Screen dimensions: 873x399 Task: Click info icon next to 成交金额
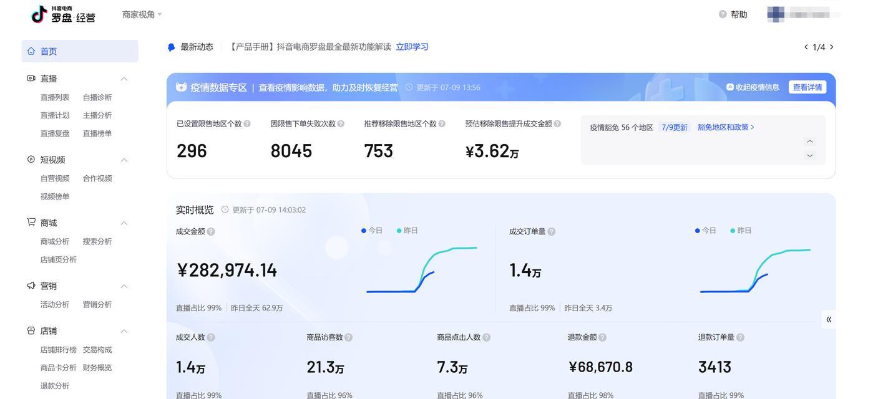(x=211, y=232)
